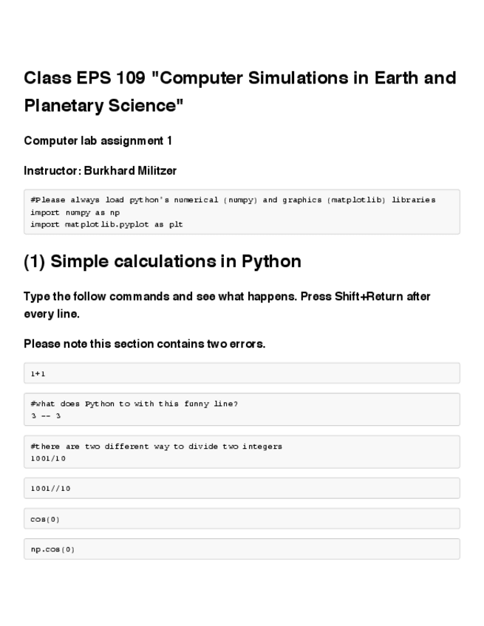Click the 'Instructor: Burkhard Militzer' line
The image size is (484, 626).
(x=100, y=171)
